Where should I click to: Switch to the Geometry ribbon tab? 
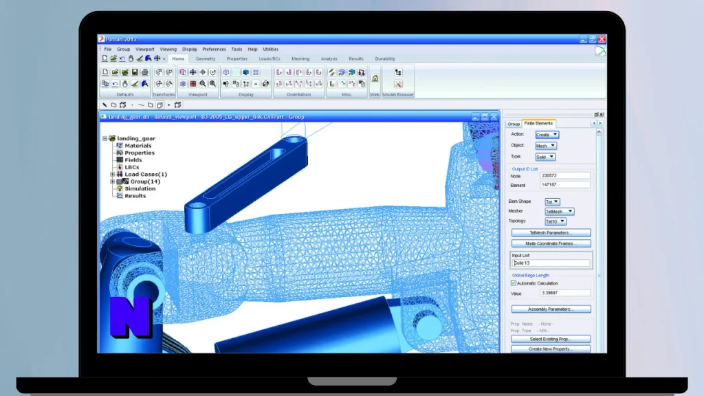click(206, 59)
